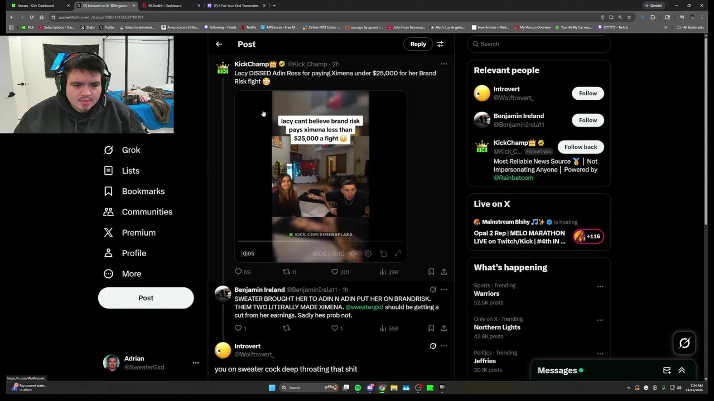Open options for Northern Lights trend
The image size is (714, 401).
pyautogui.click(x=600, y=320)
